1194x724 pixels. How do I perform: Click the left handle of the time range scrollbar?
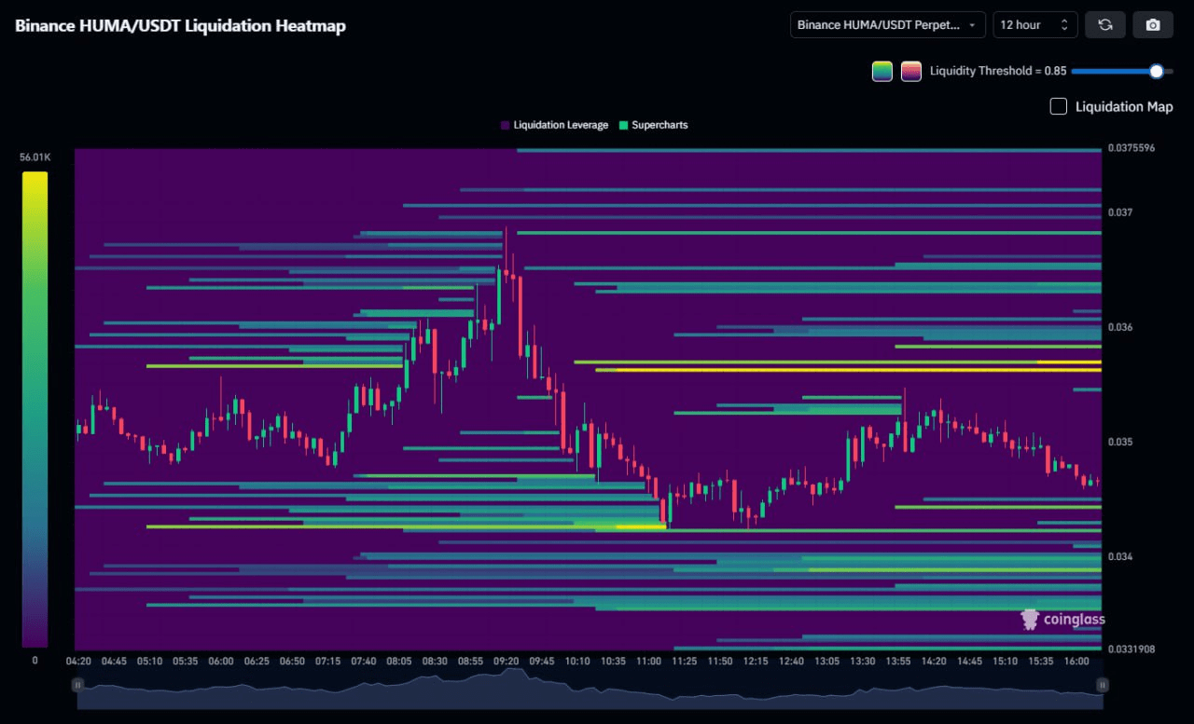[78, 685]
